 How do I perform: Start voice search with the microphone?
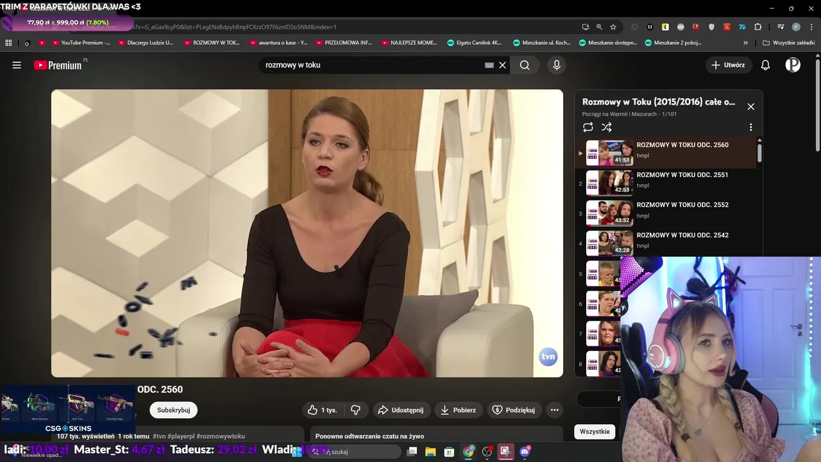pos(557,65)
